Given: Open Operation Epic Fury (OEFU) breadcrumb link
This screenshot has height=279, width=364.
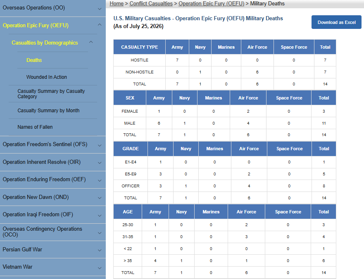Looking at the screenshot, I should tap(211, 3).
